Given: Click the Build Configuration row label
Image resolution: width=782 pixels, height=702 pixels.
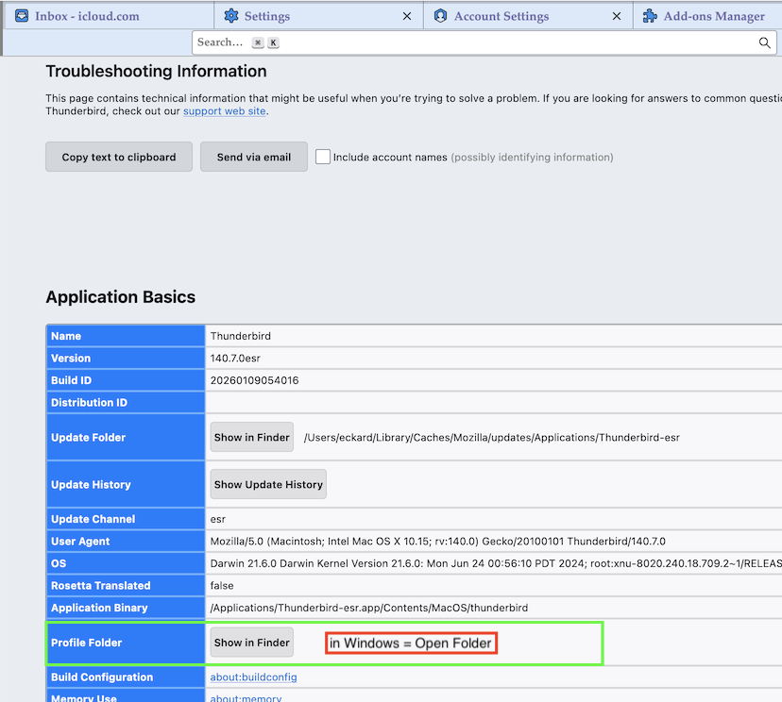Looking at the screenshot, I should [x=102, y=677].
